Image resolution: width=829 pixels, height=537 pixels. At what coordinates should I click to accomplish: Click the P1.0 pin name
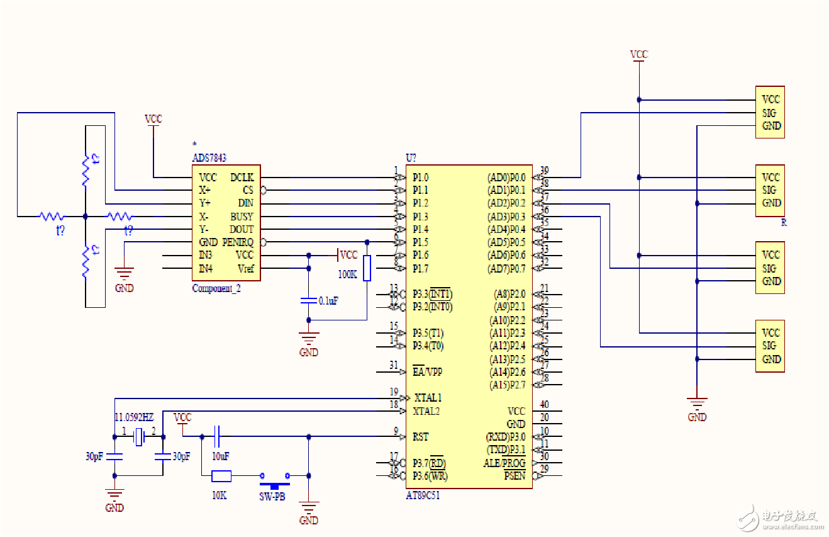tap(421, 178)
